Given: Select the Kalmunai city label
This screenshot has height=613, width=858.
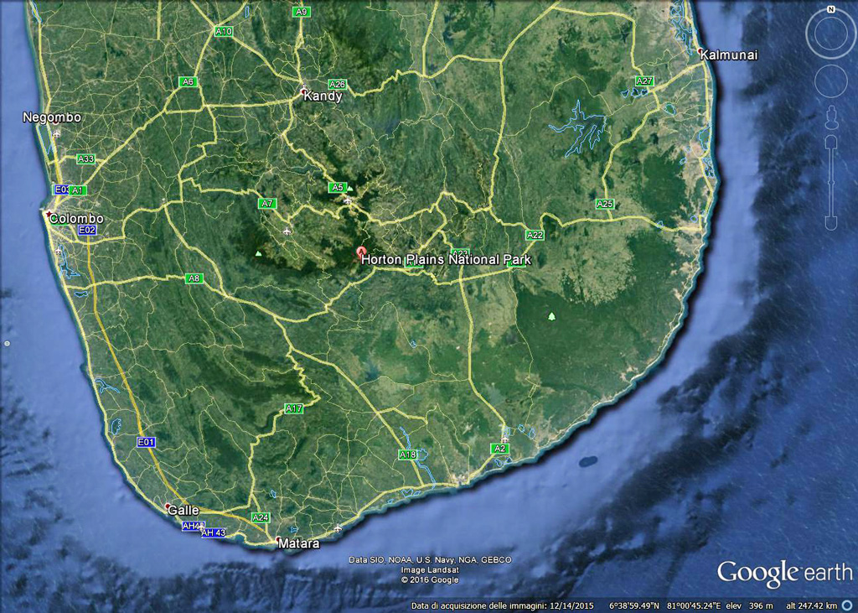Looking at the screenshot, I should pyautogui.click(x=729, y=55).
